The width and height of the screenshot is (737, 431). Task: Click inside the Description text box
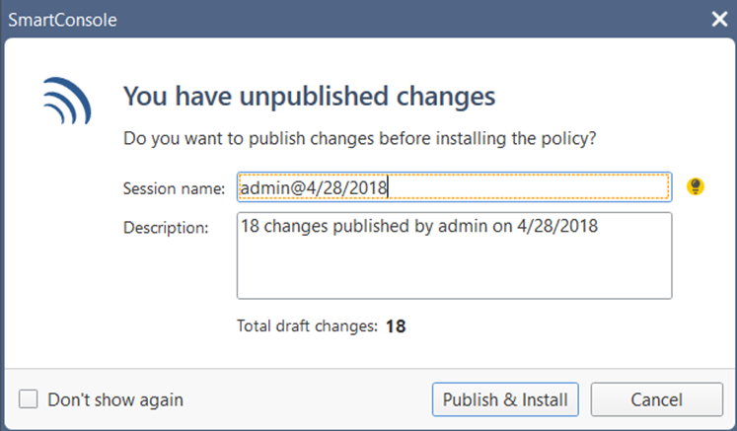(454, 254)
